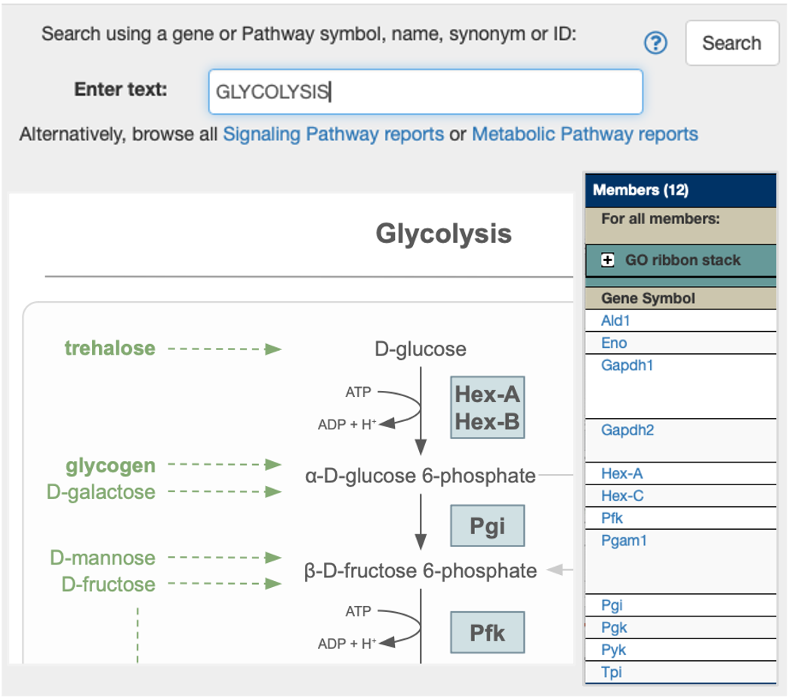
Task: Select Eno gene in members list
Action: tap(614, 343)
